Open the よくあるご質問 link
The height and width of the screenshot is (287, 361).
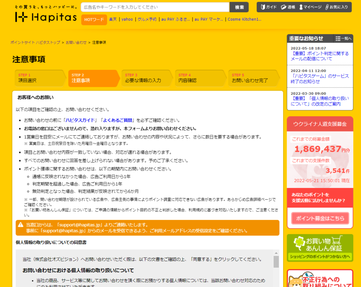click(117, 120)
